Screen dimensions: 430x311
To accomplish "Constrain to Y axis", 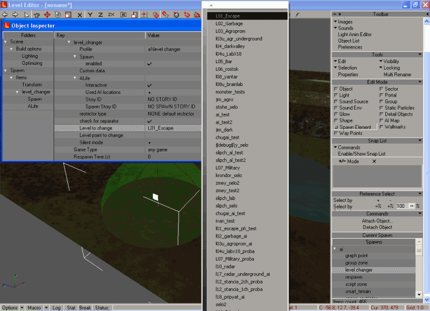I will click(90, 15).
